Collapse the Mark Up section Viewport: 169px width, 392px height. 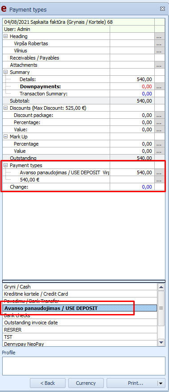5,137
